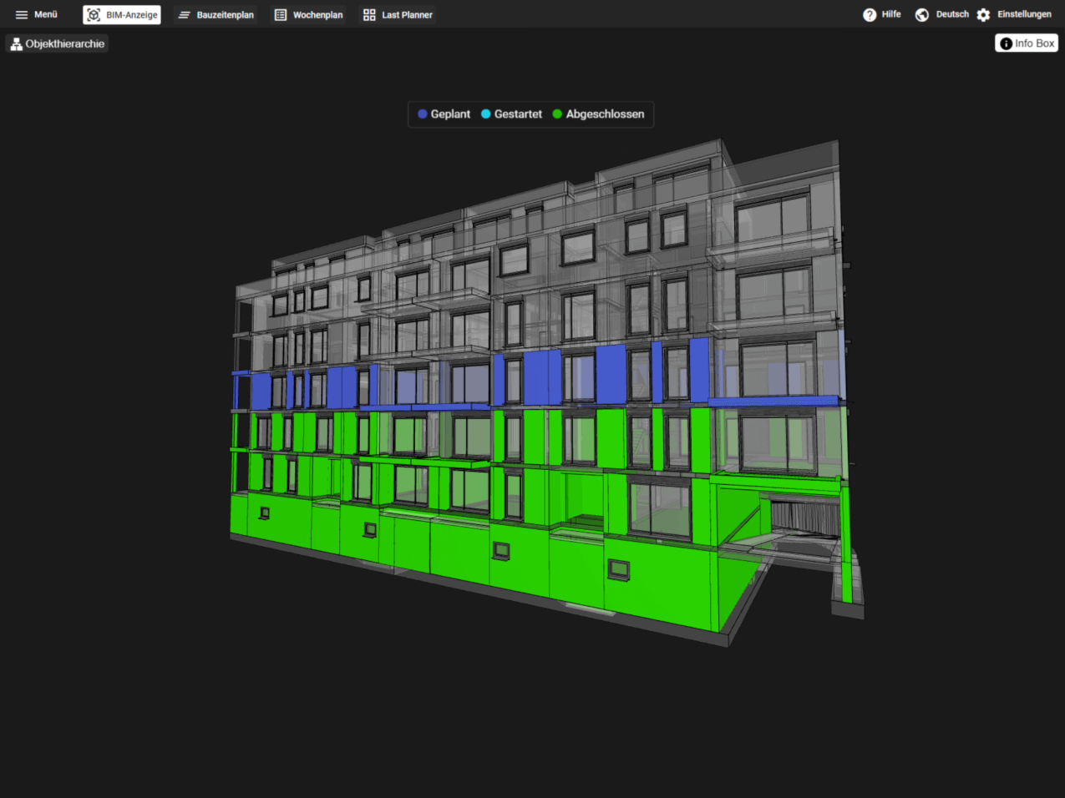Select a blue Geplant wall in the model
The width and height of the screenshot is (1065, 798).
coord(616,371)
